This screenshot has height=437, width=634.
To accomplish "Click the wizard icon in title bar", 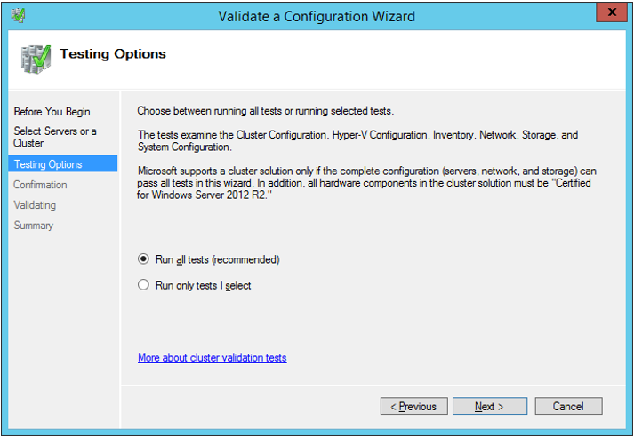I will [18, 15].
